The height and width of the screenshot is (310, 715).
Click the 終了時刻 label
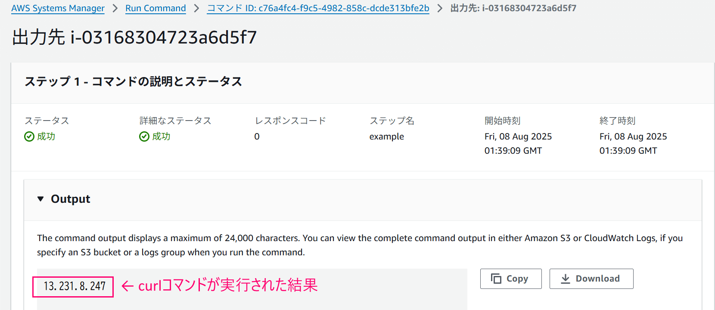(618, 121)
